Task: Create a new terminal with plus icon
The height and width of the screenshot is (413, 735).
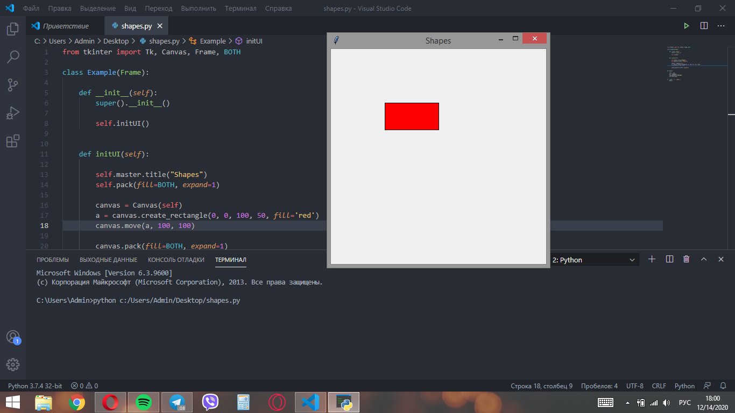Action: [x=652, y=259]
